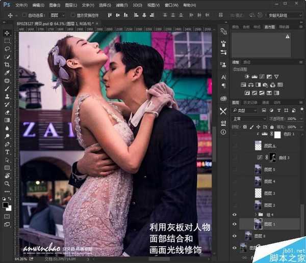Select the Rectangular Marquee tool

(x=7, y=41)
